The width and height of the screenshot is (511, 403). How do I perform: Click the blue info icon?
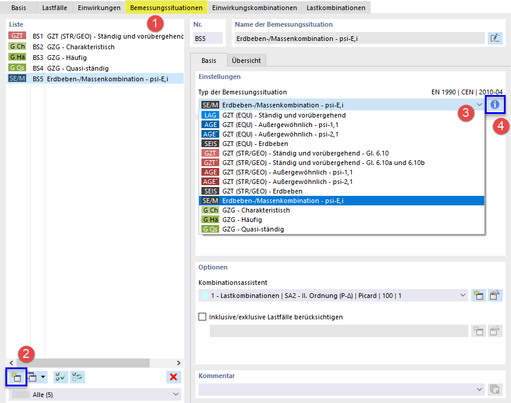click(x=495, y=104)
